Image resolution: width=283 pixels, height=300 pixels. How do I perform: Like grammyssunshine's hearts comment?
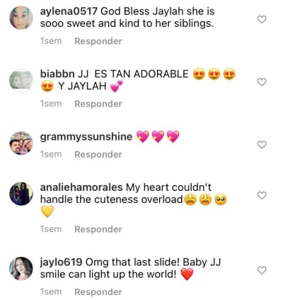[x=262, y=145]
